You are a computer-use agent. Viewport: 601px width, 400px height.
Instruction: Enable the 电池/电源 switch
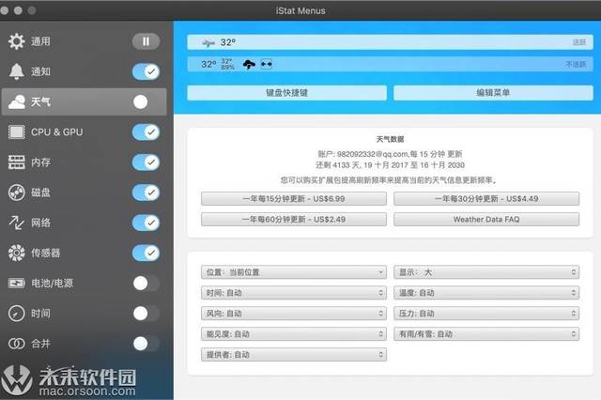point(146,284)
